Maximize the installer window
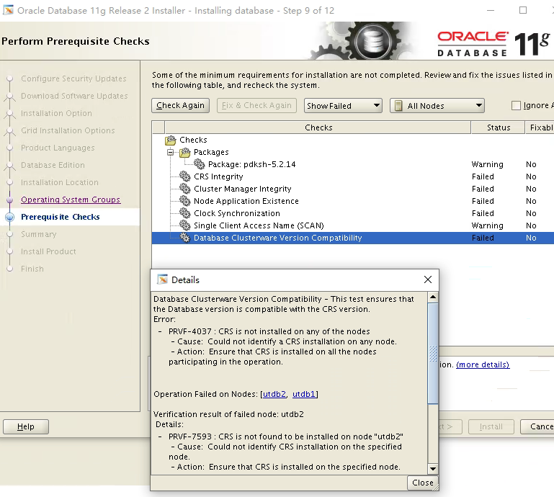This screenshot has width=554, height=497. (523, 10)
